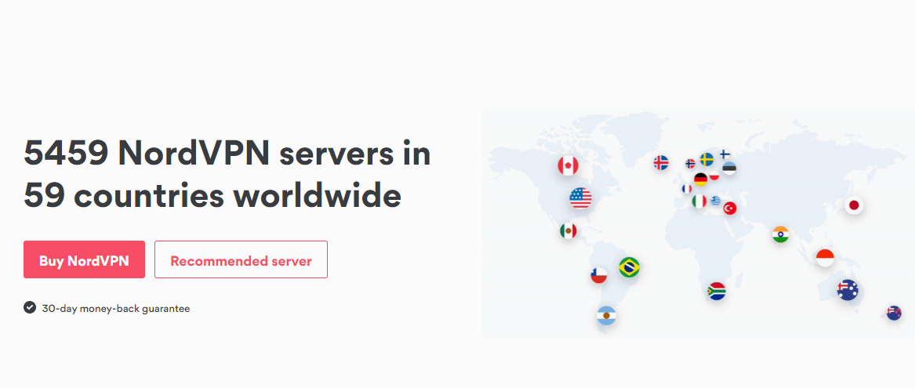Click the Japan flag marker
Image resolution: width=915 pixels, height=388 pixels.
pyautogui.click(x=854, y=205)
